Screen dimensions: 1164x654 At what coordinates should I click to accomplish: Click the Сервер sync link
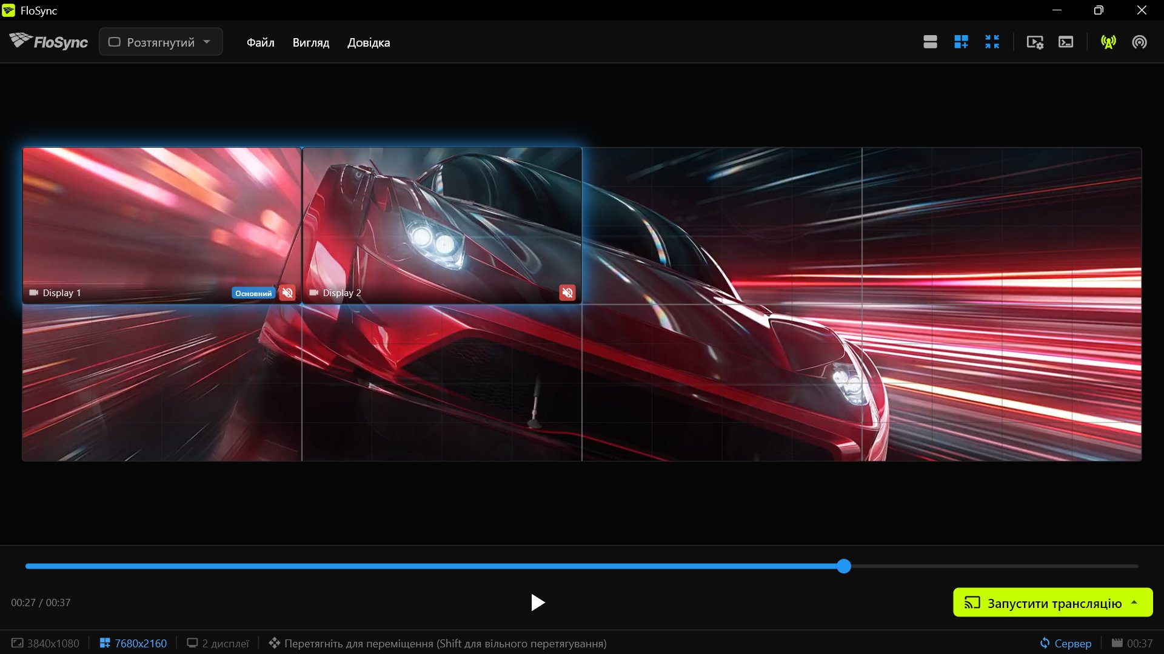click(1066, 643)
